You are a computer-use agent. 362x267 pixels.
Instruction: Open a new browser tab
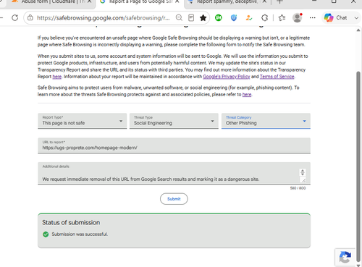coord(279,1)
